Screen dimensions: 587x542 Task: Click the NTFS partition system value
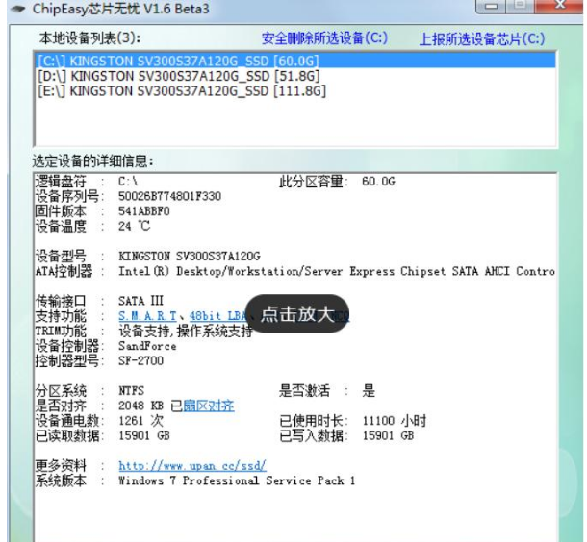click(x=131, y=391)
